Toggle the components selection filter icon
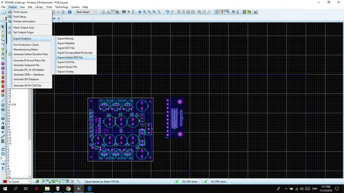Image resolution: width=344 pixels, height=193 pixels. point(43,182)
